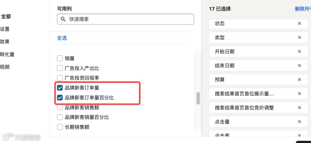Screen dimensions: 311x143
Task: Click X beside 点击量
Action: [299, 122]
